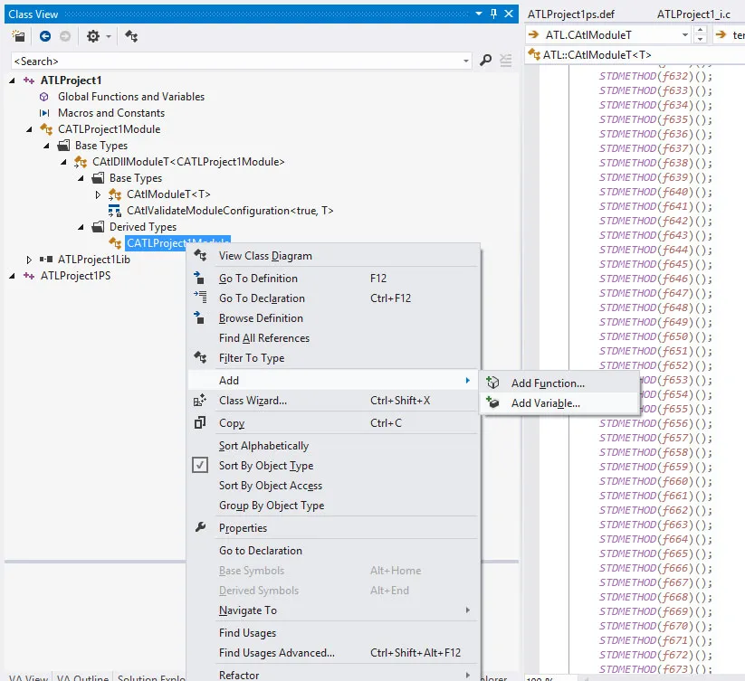Click the search magnifier icon
The image size is (745, 681).
[486, 61]
